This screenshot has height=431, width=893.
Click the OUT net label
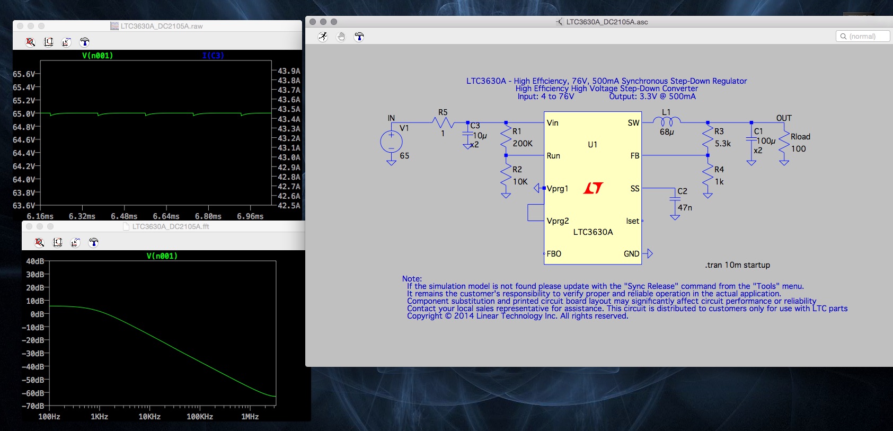[x=784, y=118]
